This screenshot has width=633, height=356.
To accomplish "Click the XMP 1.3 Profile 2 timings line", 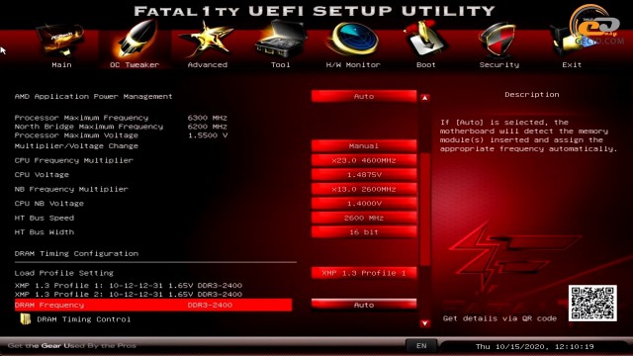I will click(129, 294).
